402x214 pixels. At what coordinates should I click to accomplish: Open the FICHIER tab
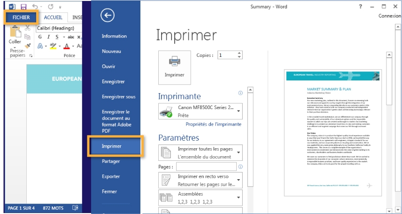coord(21,17)
